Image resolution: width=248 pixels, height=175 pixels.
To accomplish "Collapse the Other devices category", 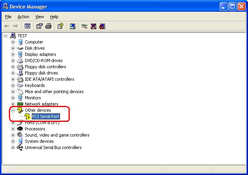I will 13,110.
